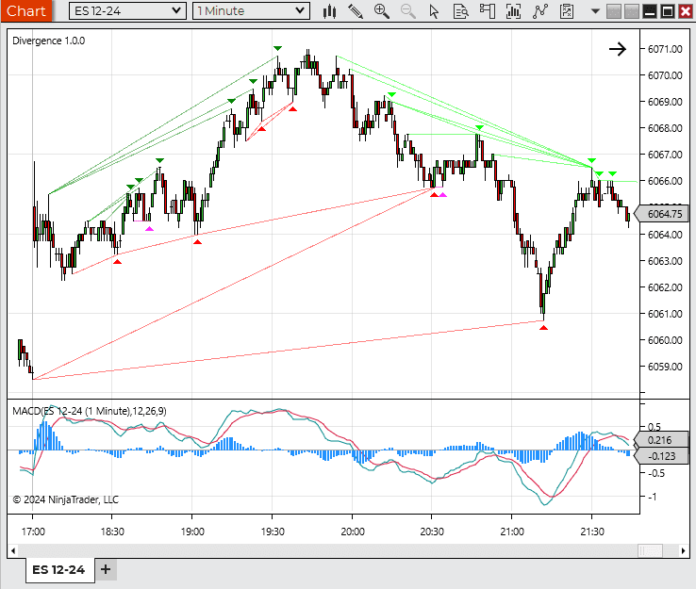The width and height of the screenshot is (696, 589).
Task: Expand the 1 Minute interval dropdown
Action: [x=299, y=11]
